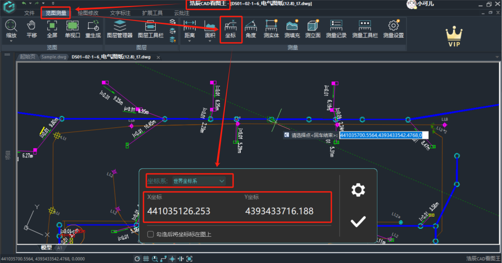The width and height of the screenshot is (502, 263).
Task: Switch to the 云批注 ribbon tab
Action: click(x=182, y=13)
